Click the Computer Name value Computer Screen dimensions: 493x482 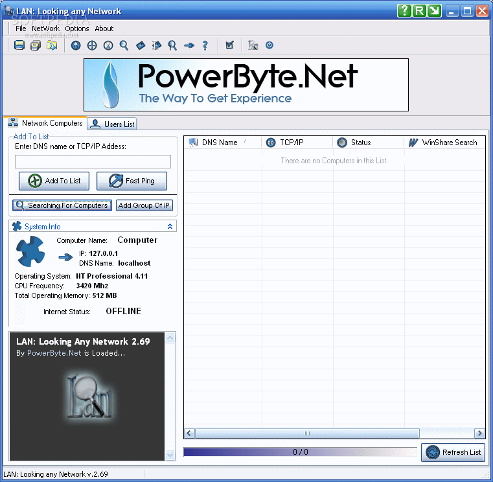[x=137, y=240]
